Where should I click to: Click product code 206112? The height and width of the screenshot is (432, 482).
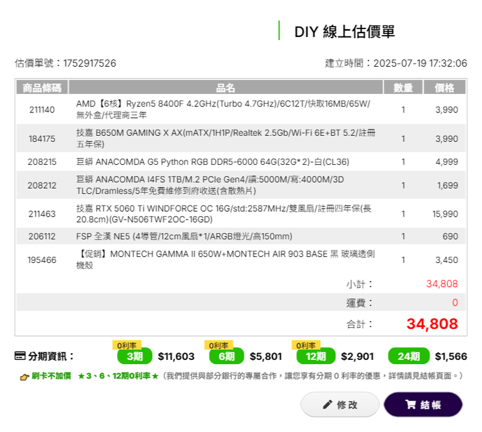42,236
